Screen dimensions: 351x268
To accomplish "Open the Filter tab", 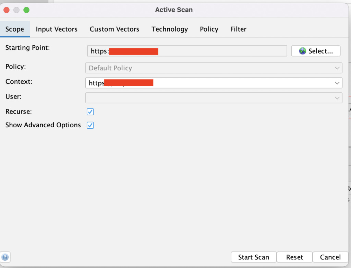I will [x=239, y=29].
